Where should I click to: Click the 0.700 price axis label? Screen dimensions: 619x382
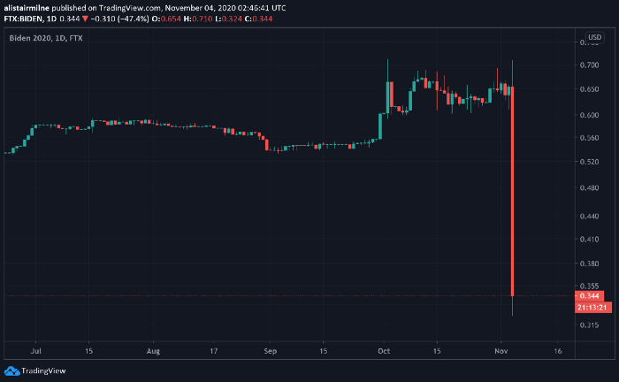pyautogui.click(x=589, y=65)
